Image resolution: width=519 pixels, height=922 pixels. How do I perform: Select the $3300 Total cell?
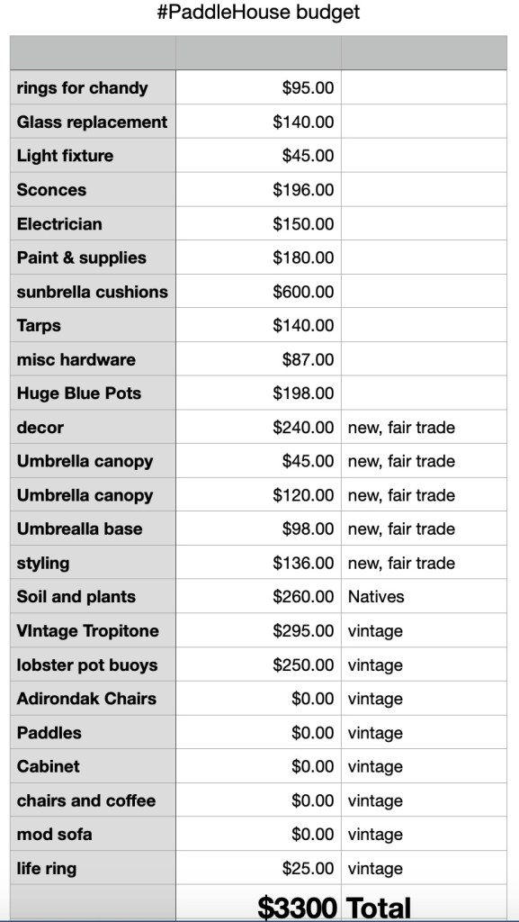click(258, 904)
